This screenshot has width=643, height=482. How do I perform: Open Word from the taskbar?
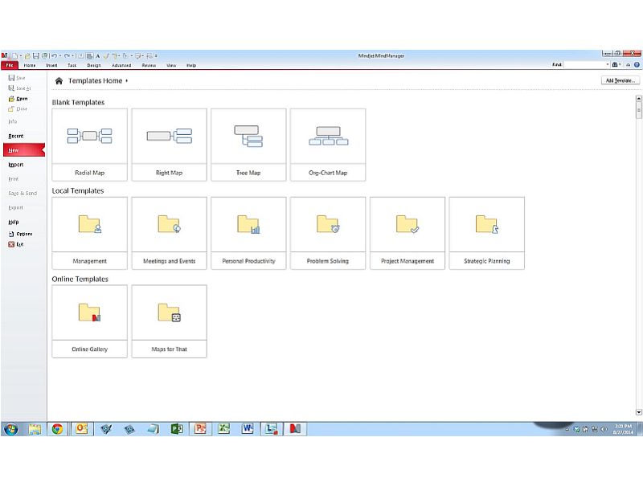[248, 429]
